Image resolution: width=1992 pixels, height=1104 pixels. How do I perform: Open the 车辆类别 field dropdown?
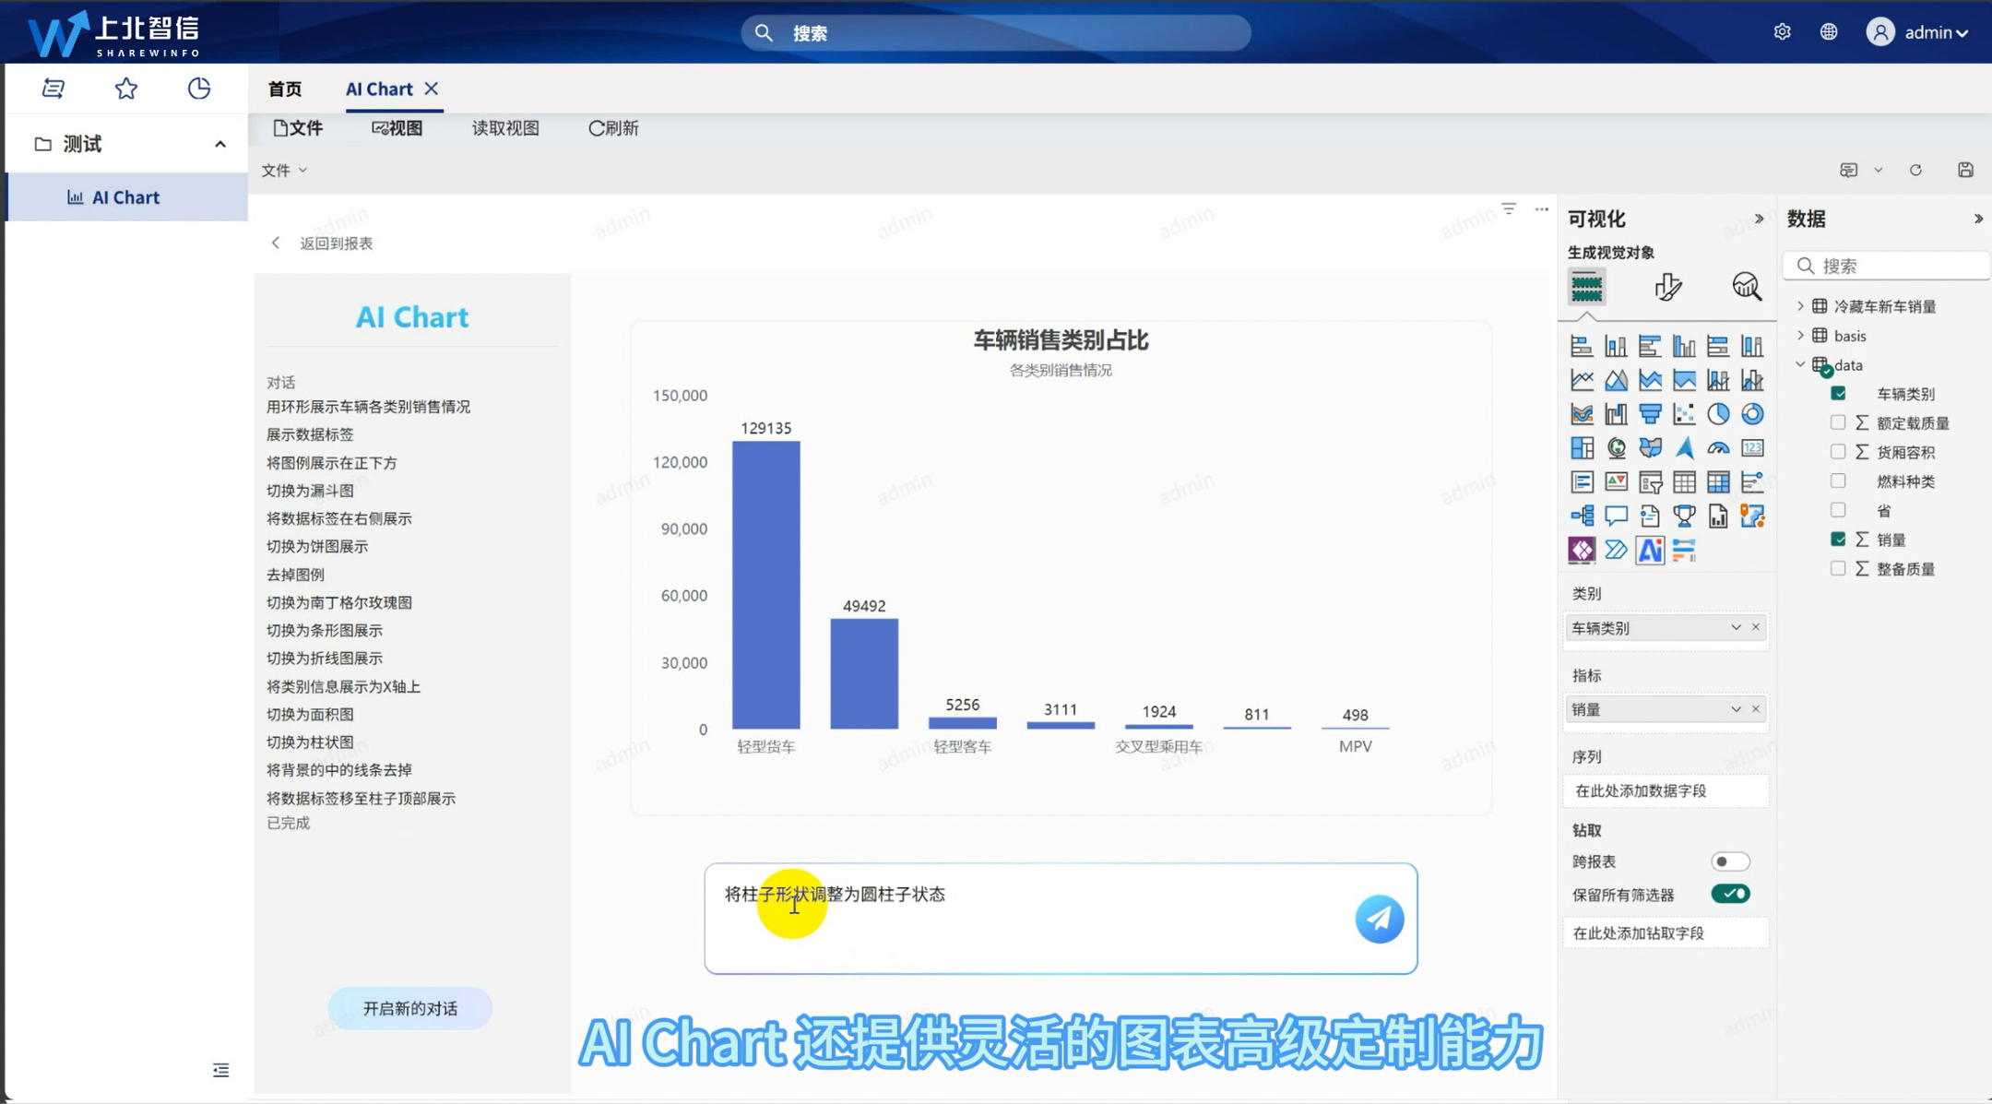tap(1736, 628)
